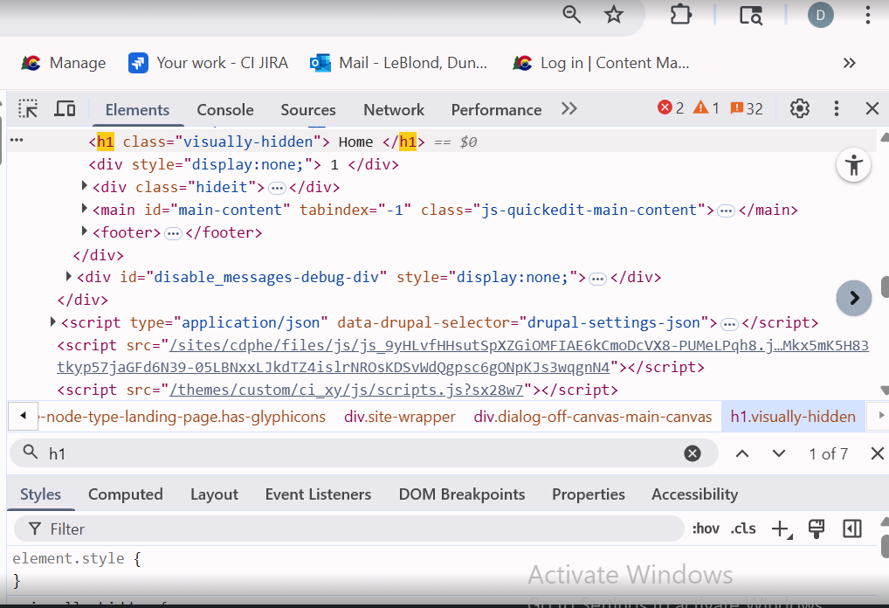Click the browser zoom magnifier icon
The width and height of the screenshot is (889, 608).
click(x=571, y=15)
